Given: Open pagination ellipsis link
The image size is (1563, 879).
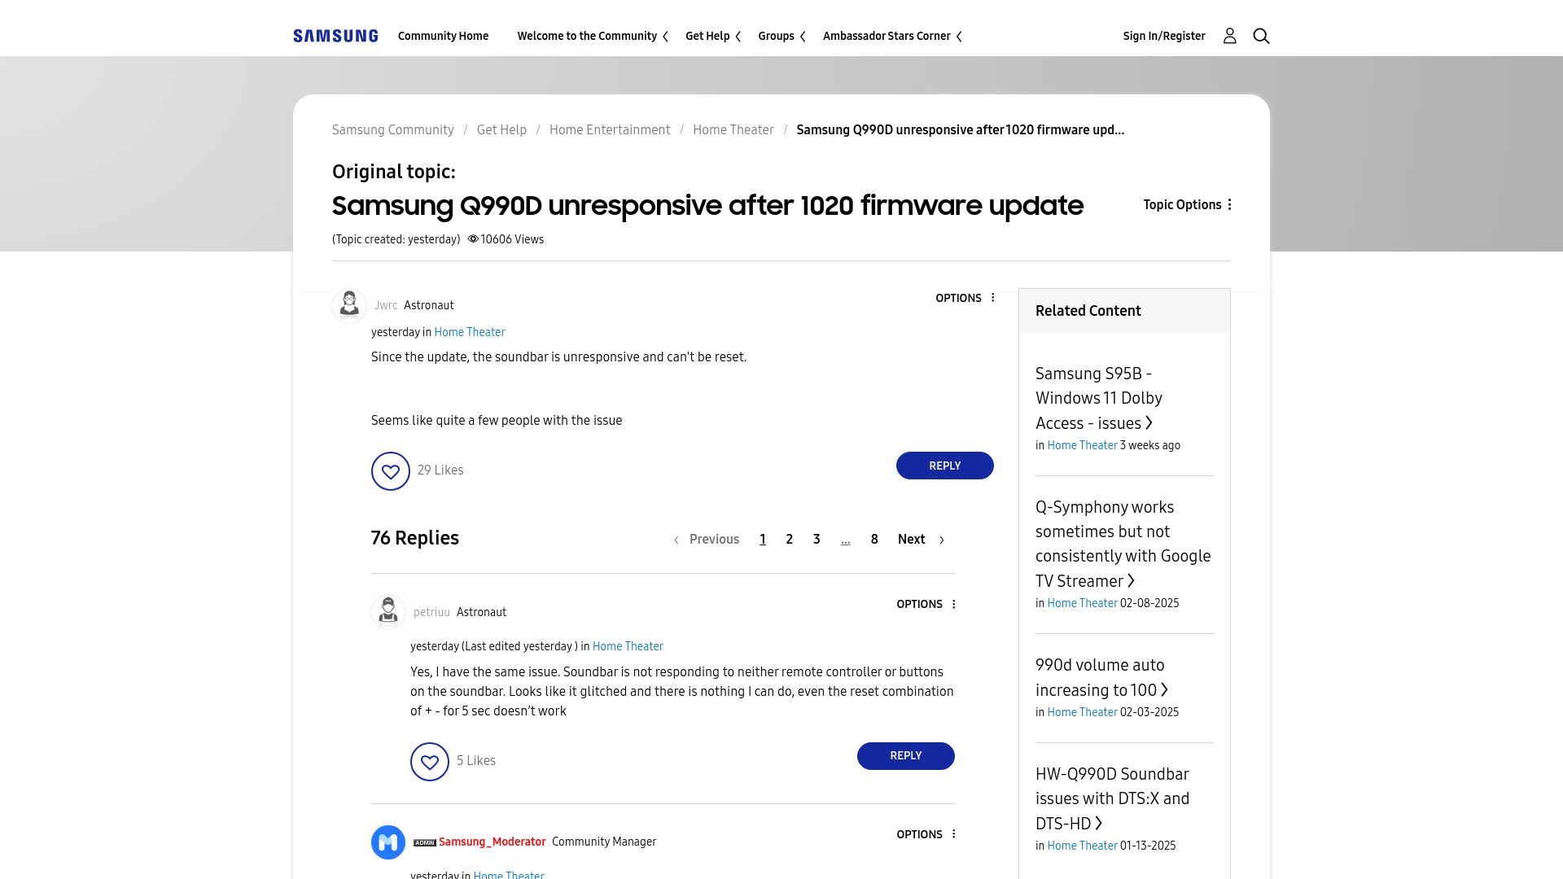Looking at the screenshot, I should 846,540.
